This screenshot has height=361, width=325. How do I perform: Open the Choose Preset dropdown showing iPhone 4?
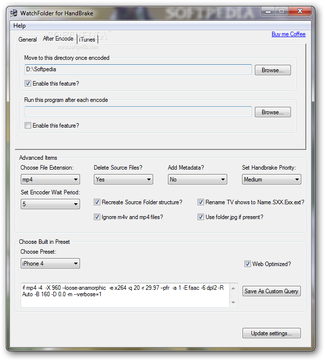pyautogui.click(x=50, y=264)
